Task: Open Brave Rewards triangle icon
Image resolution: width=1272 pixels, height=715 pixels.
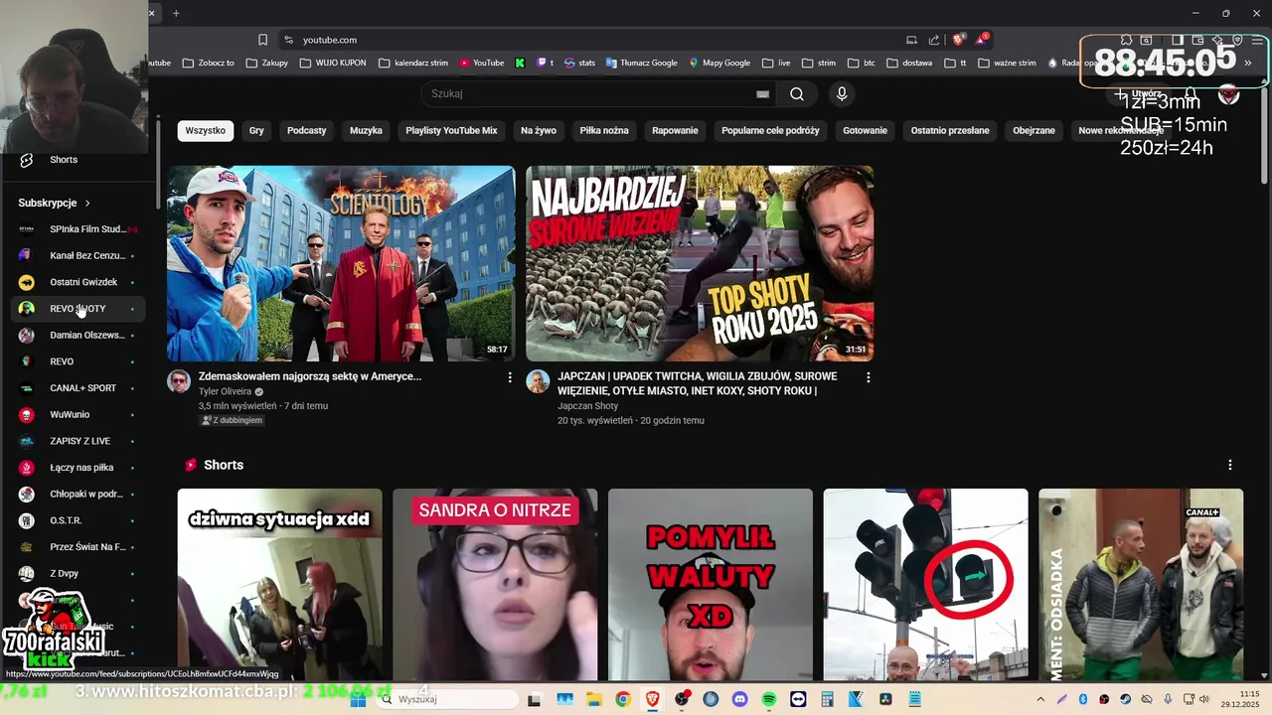Action: coord(981,40)
